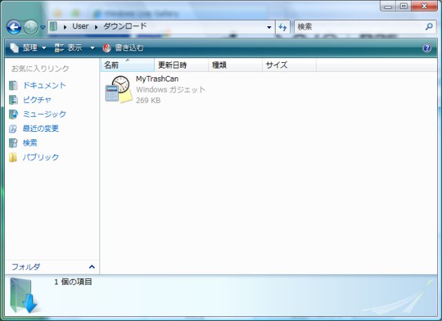Image resolution: width=442 pixels, height=321 pixels.
Task: Open 検索 link in favorites pane
Action: (x=30, y=143)
